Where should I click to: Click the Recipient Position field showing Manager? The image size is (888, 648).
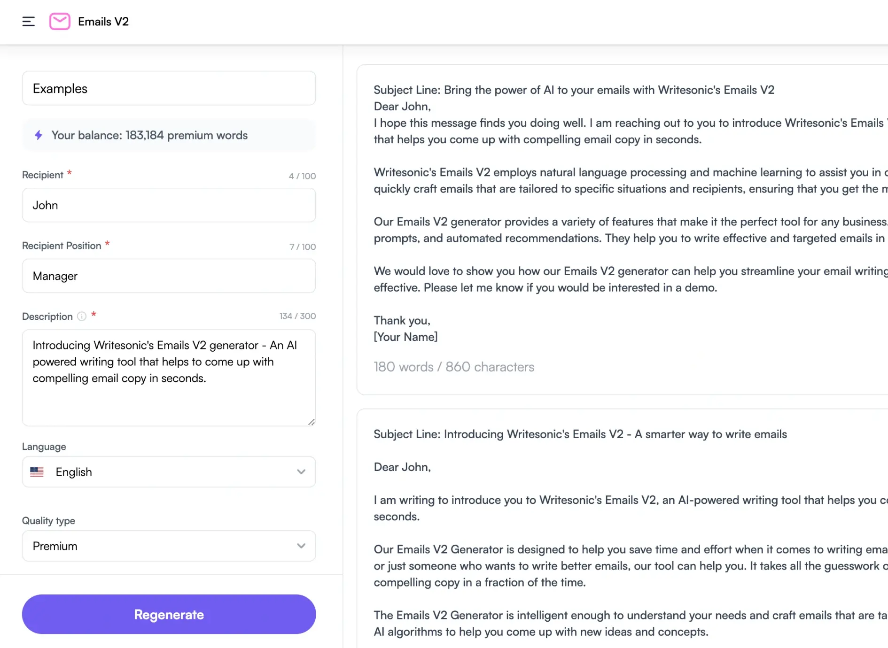point(169,276)
